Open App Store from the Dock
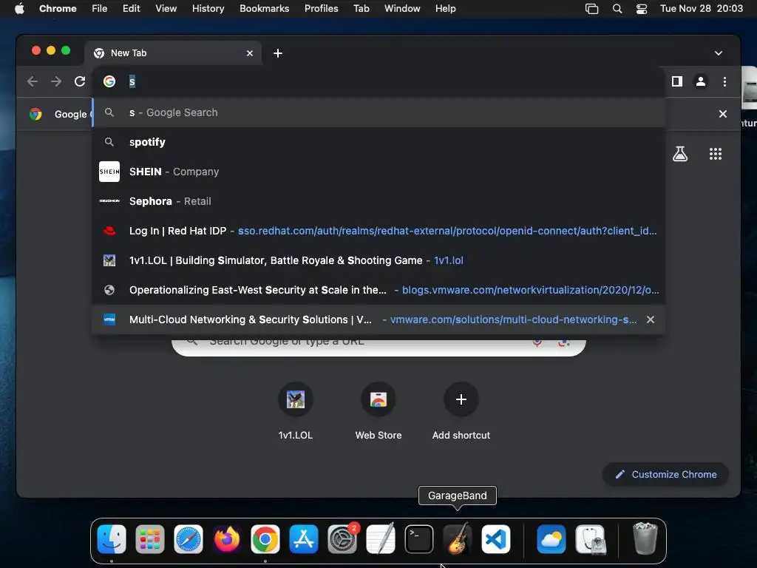Viewport: 757px width, 568px height. (304, 539)
